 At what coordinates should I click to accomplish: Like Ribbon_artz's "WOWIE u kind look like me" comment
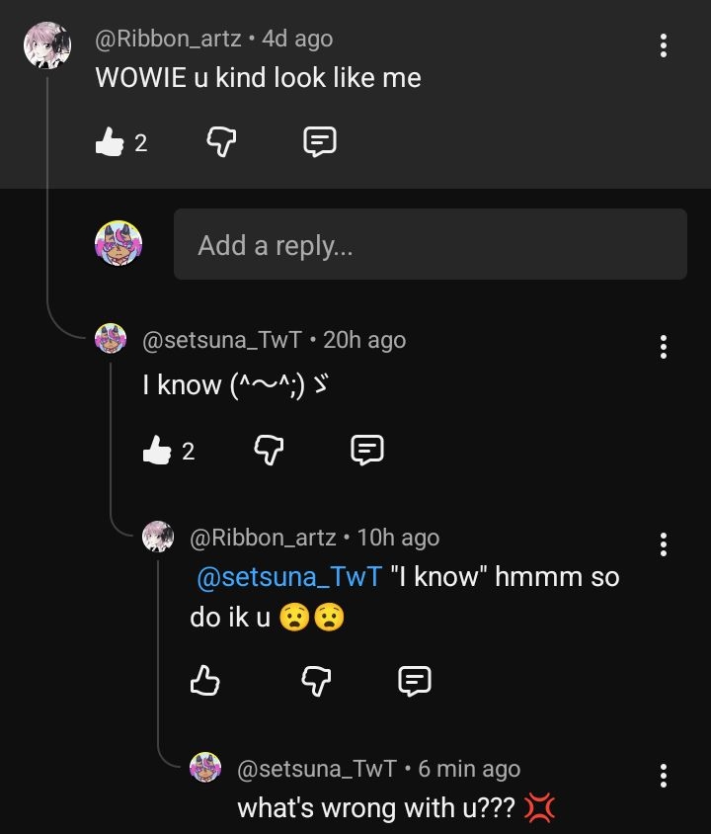(x=109, y=143)
